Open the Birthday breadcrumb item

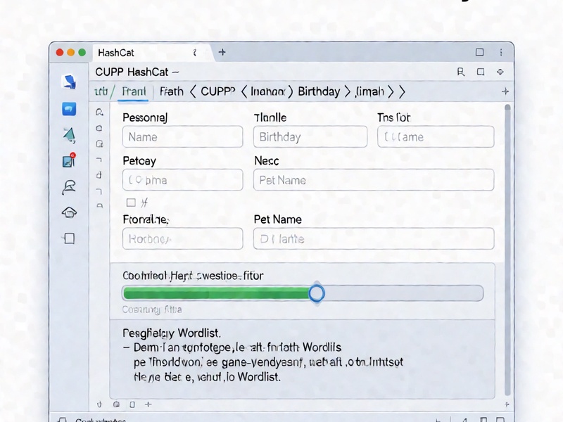point(319,91)
